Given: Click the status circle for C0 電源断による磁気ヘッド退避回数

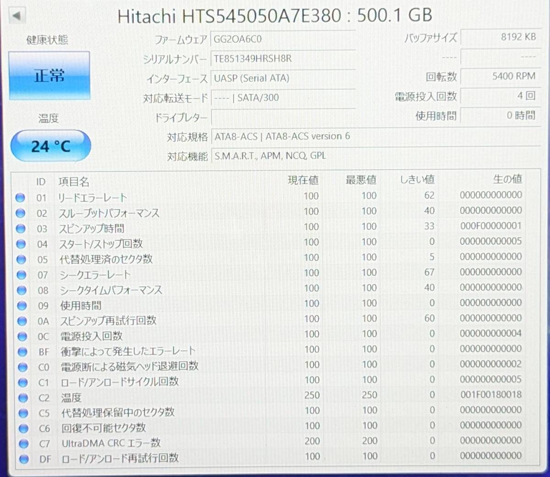Looking at the screenshot, I should coord(22,367).
